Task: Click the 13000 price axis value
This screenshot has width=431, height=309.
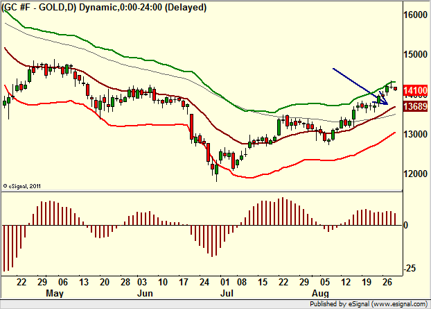Action: coord(416,135)
